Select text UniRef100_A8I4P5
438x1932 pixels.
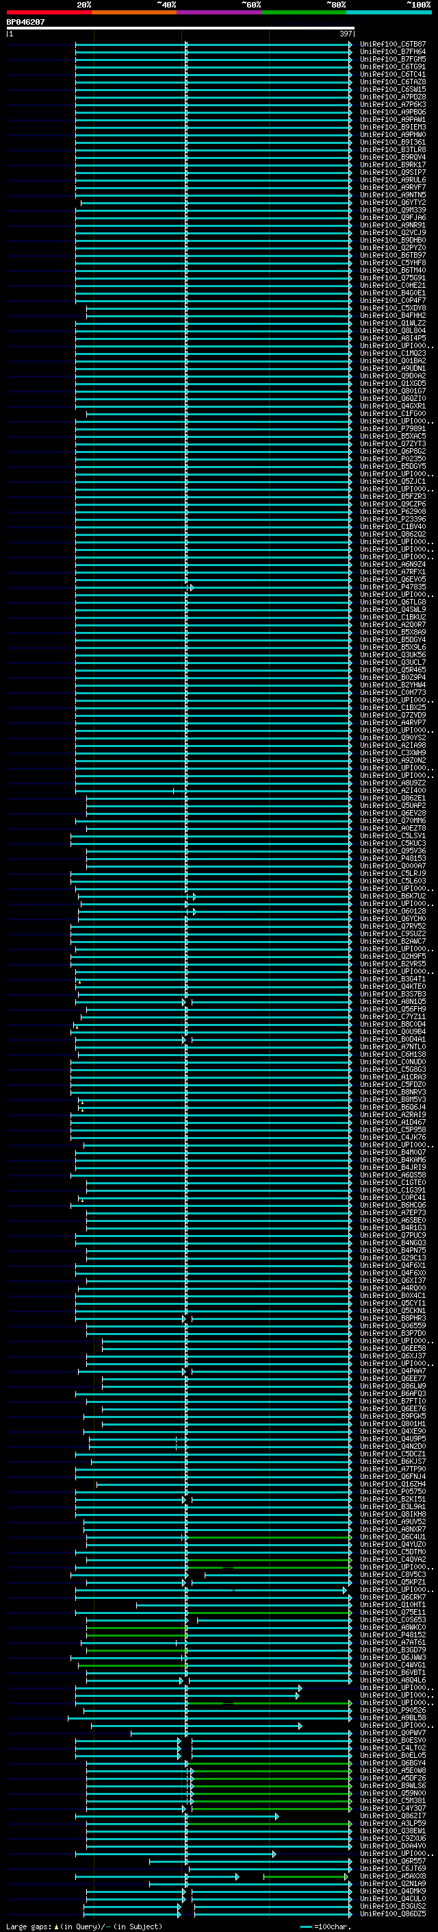click(393, 339)
